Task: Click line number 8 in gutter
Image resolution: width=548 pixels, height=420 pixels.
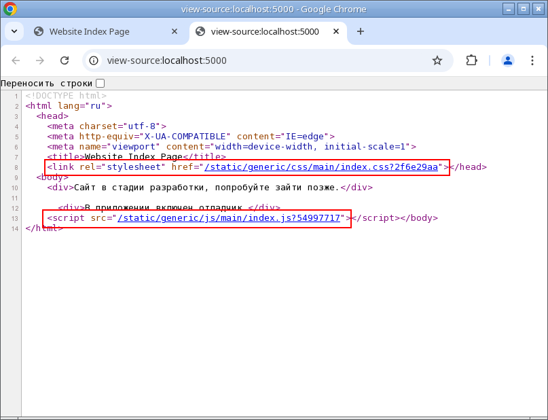Action: tap(16, 167)
